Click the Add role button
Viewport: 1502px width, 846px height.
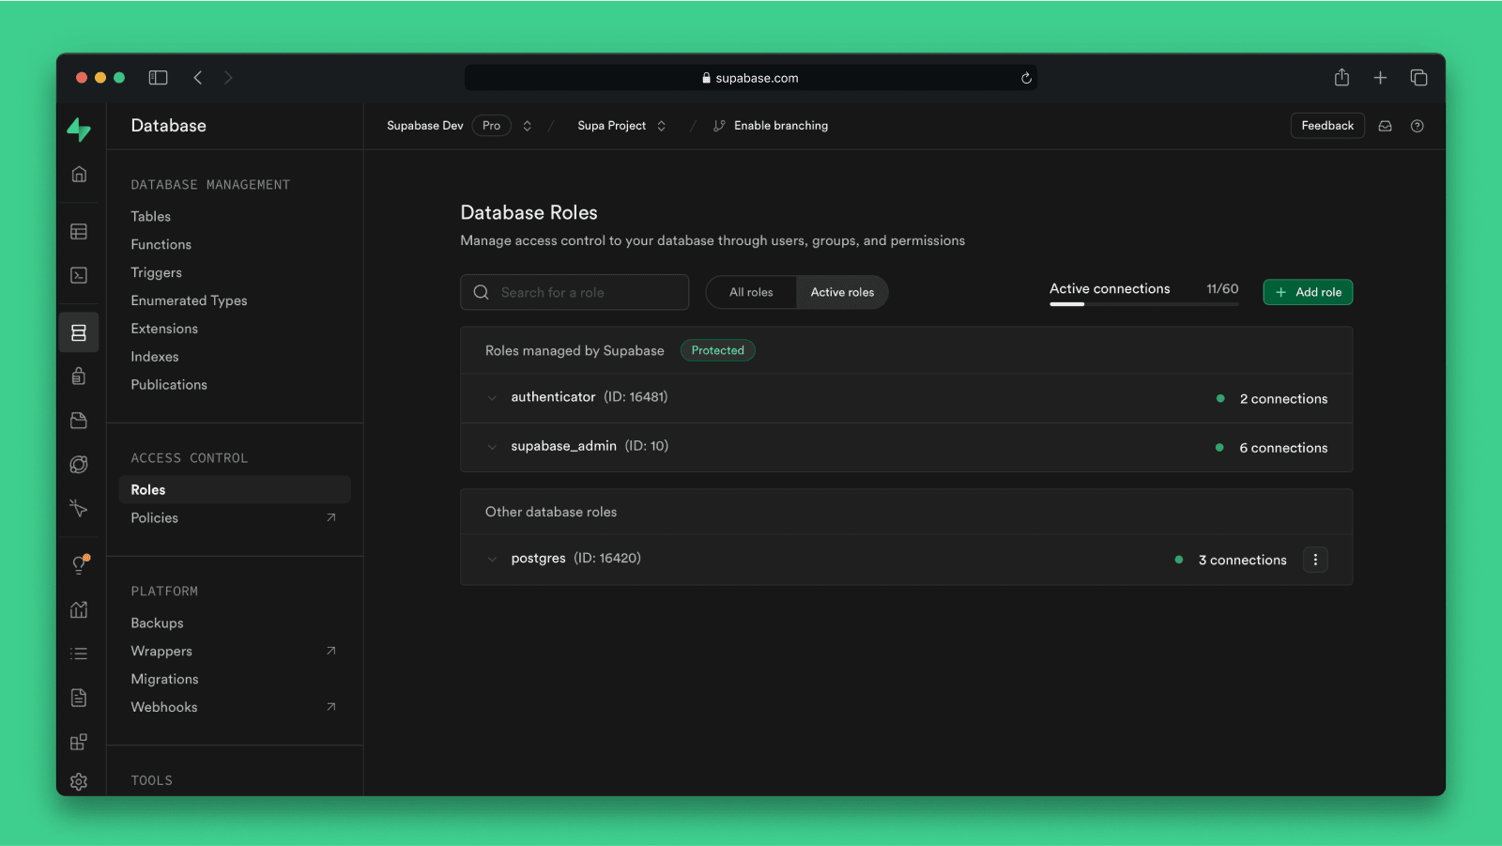click(1308, 292)
